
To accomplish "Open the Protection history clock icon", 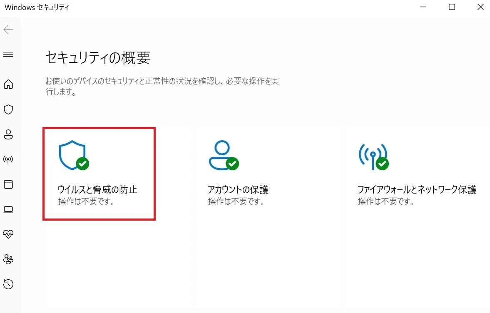I will tap(8, 284).
